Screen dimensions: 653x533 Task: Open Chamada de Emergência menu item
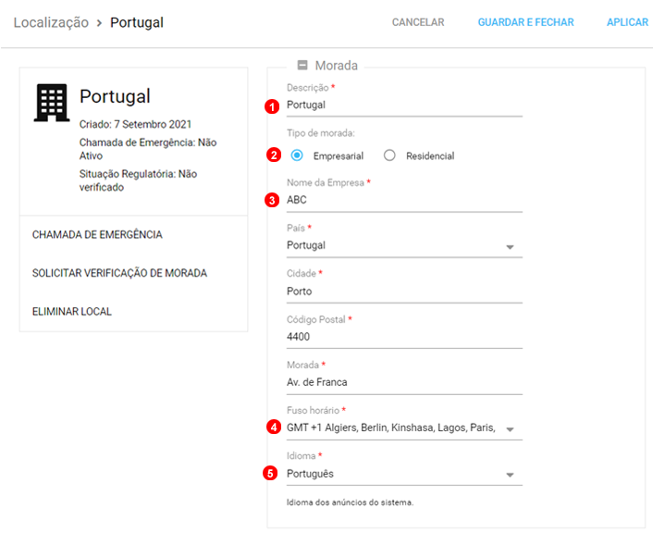point(97,235)
